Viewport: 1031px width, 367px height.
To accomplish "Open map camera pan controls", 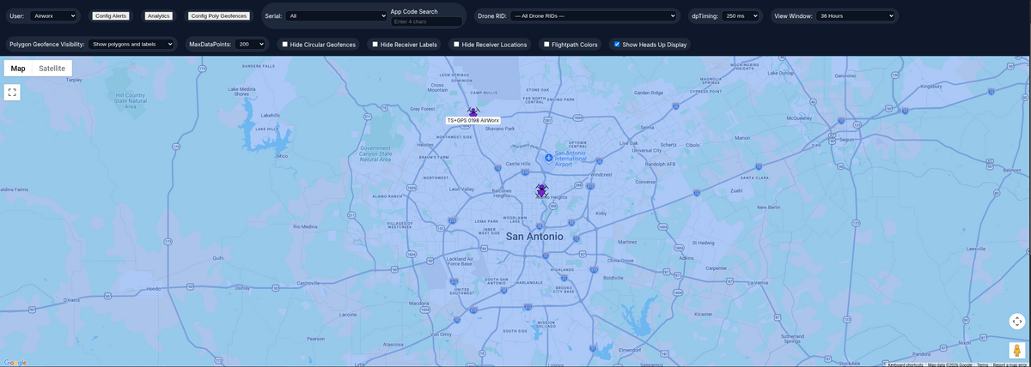I will pos(1017,322).
